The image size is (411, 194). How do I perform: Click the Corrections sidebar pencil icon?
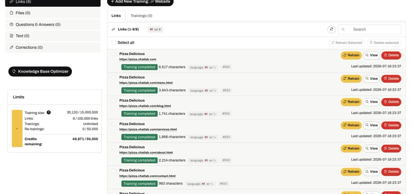(x=12, y=47)
